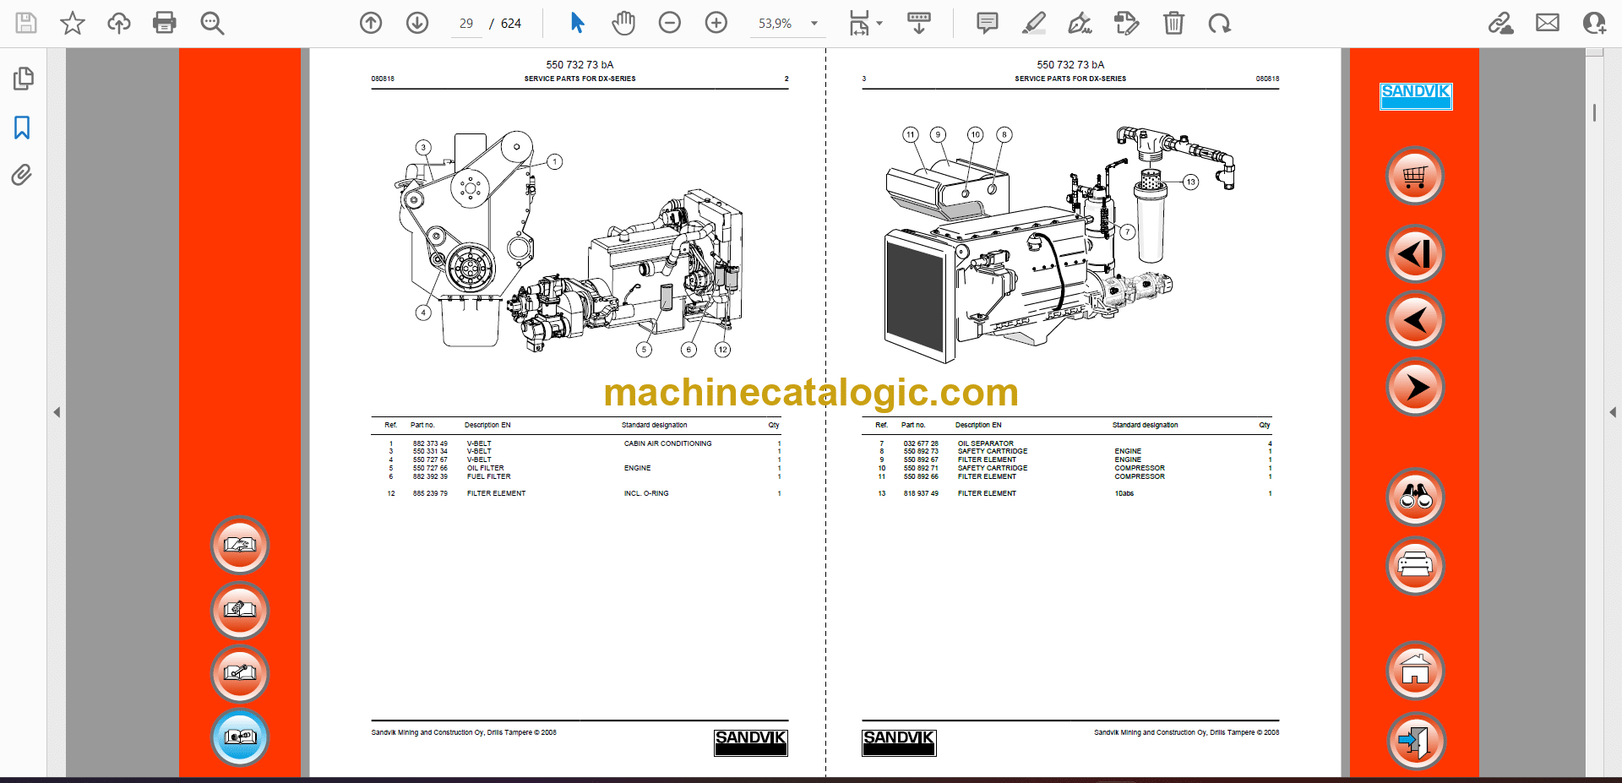Expand the right tools pane arrow
Image resolution: width=1622 pixels, height=783 pixels.
point(1613,412)
